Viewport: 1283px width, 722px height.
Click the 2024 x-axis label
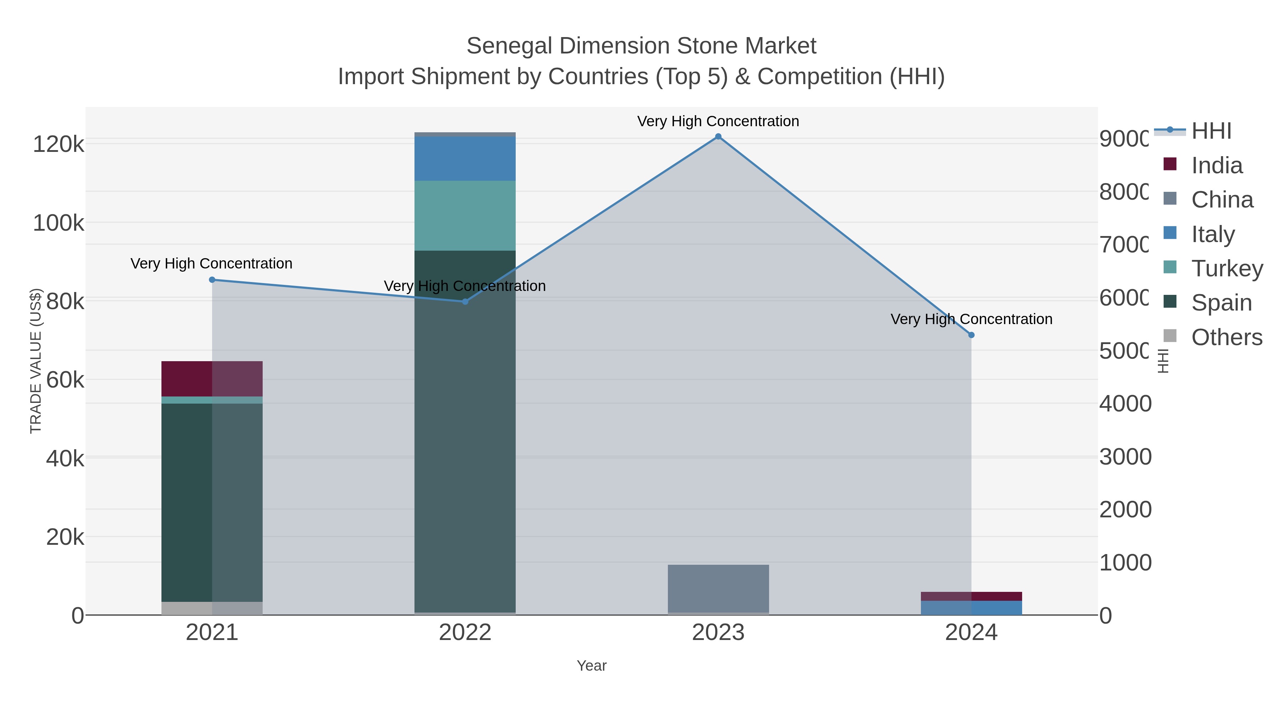[x=971, y=633]
